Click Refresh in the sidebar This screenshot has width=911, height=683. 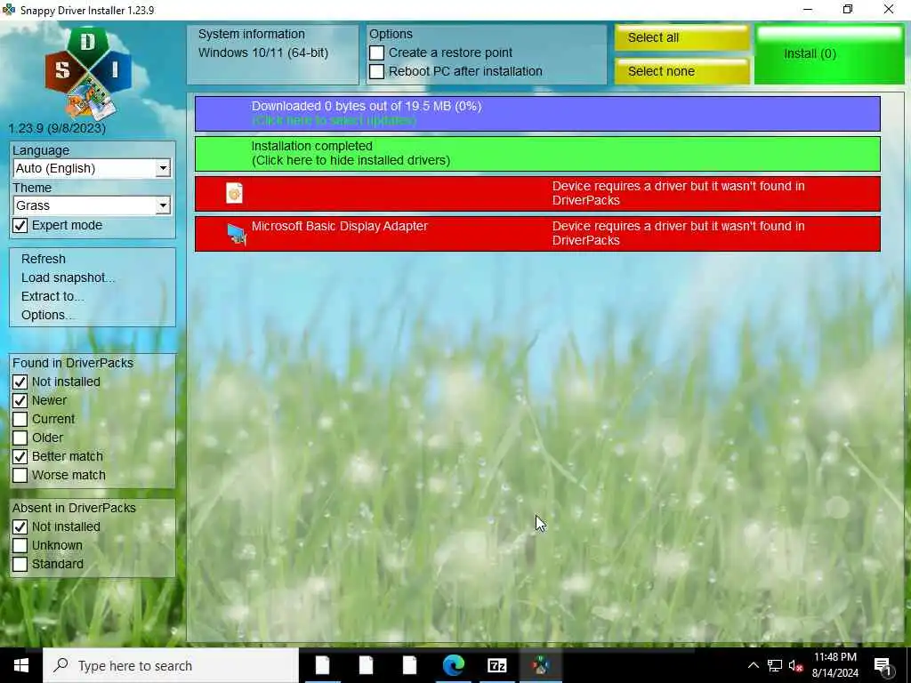(44, 259)
